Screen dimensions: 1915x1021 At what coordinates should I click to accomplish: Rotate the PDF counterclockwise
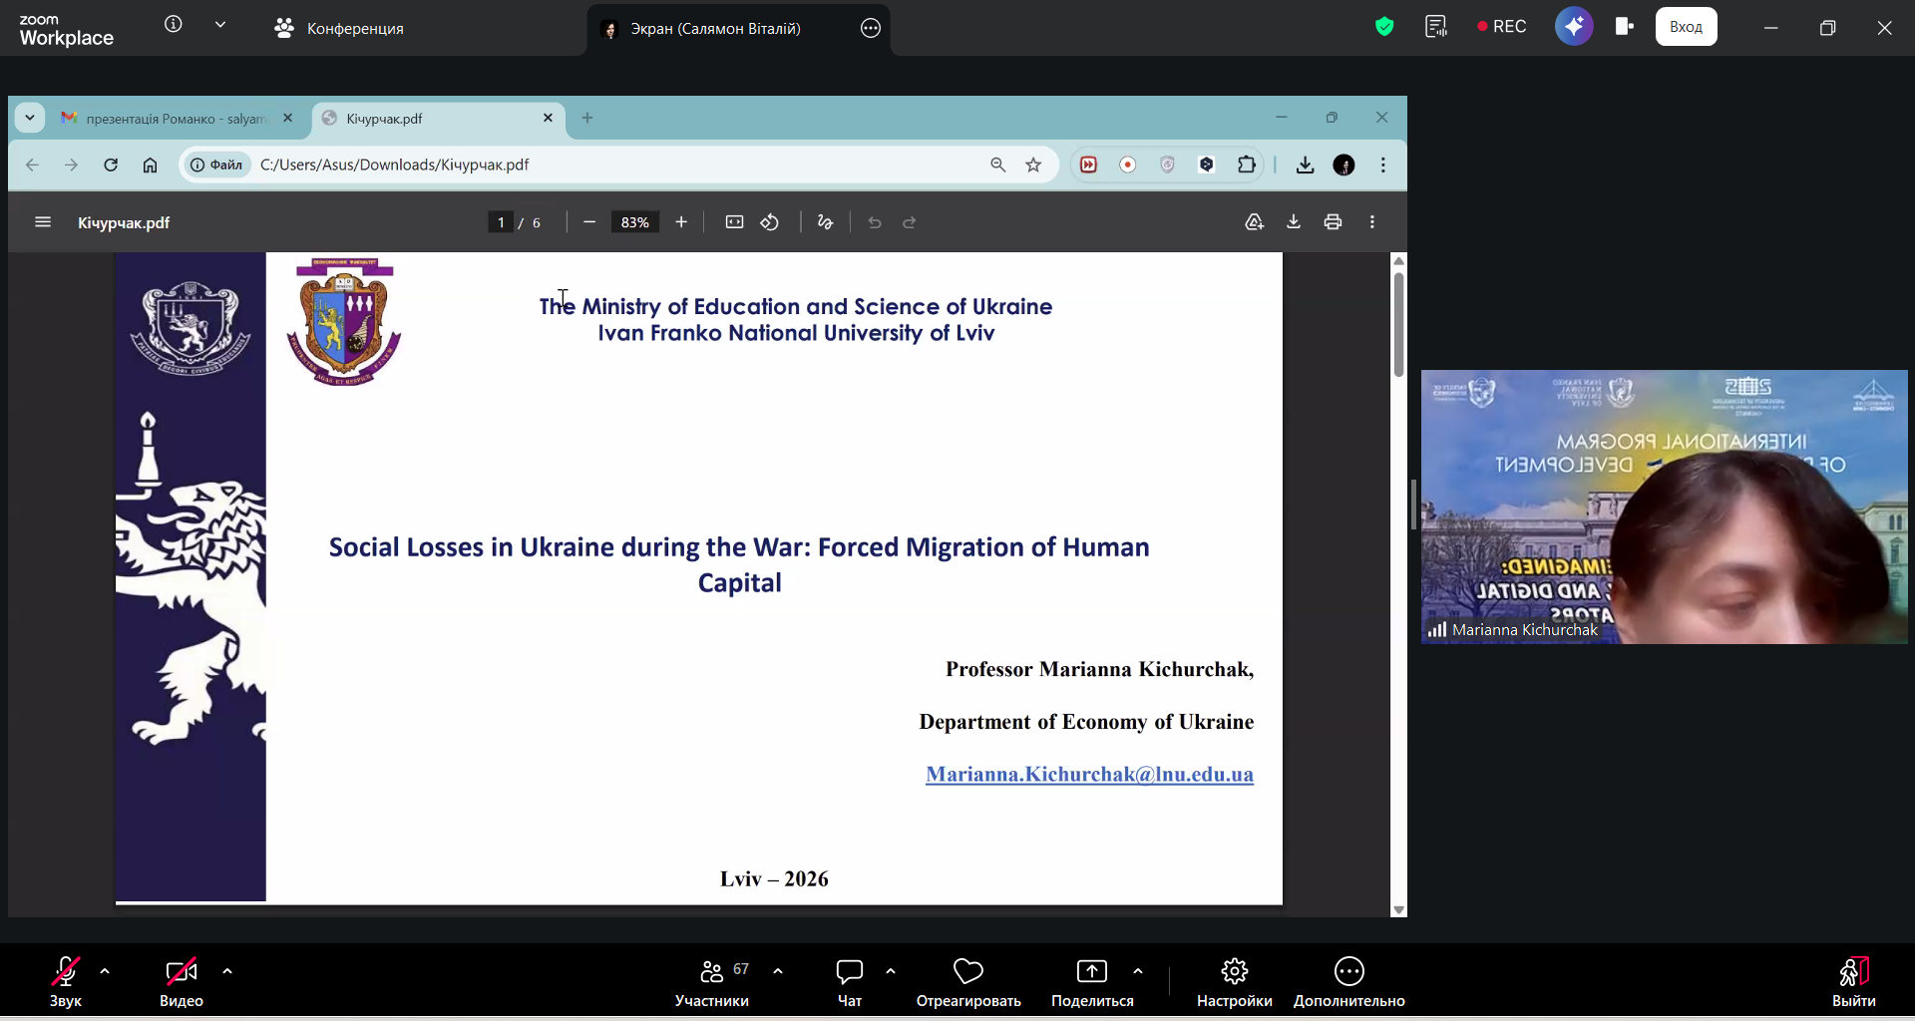click(x=770, y=222)
